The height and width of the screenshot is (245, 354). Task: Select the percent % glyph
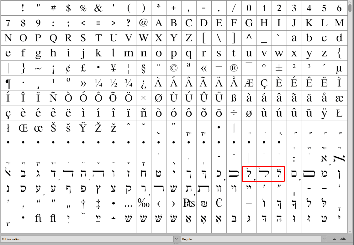coord(83,8)
